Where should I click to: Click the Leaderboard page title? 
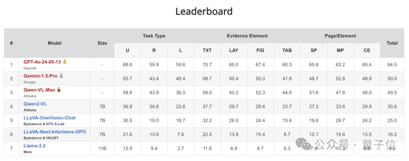click(204, 11)
